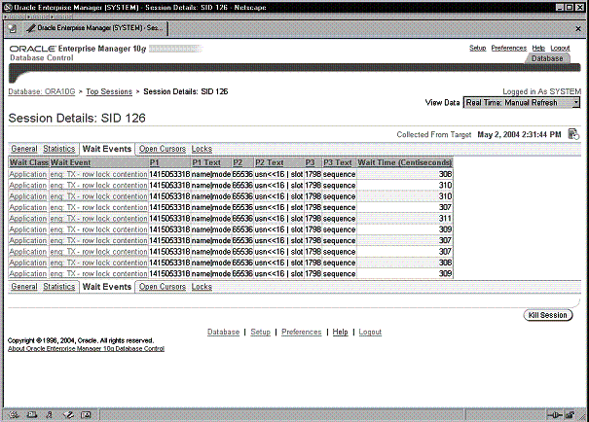Click the refresh data icon beside the timestamp
The image size is (589, 422).
(x=573, y=134)
